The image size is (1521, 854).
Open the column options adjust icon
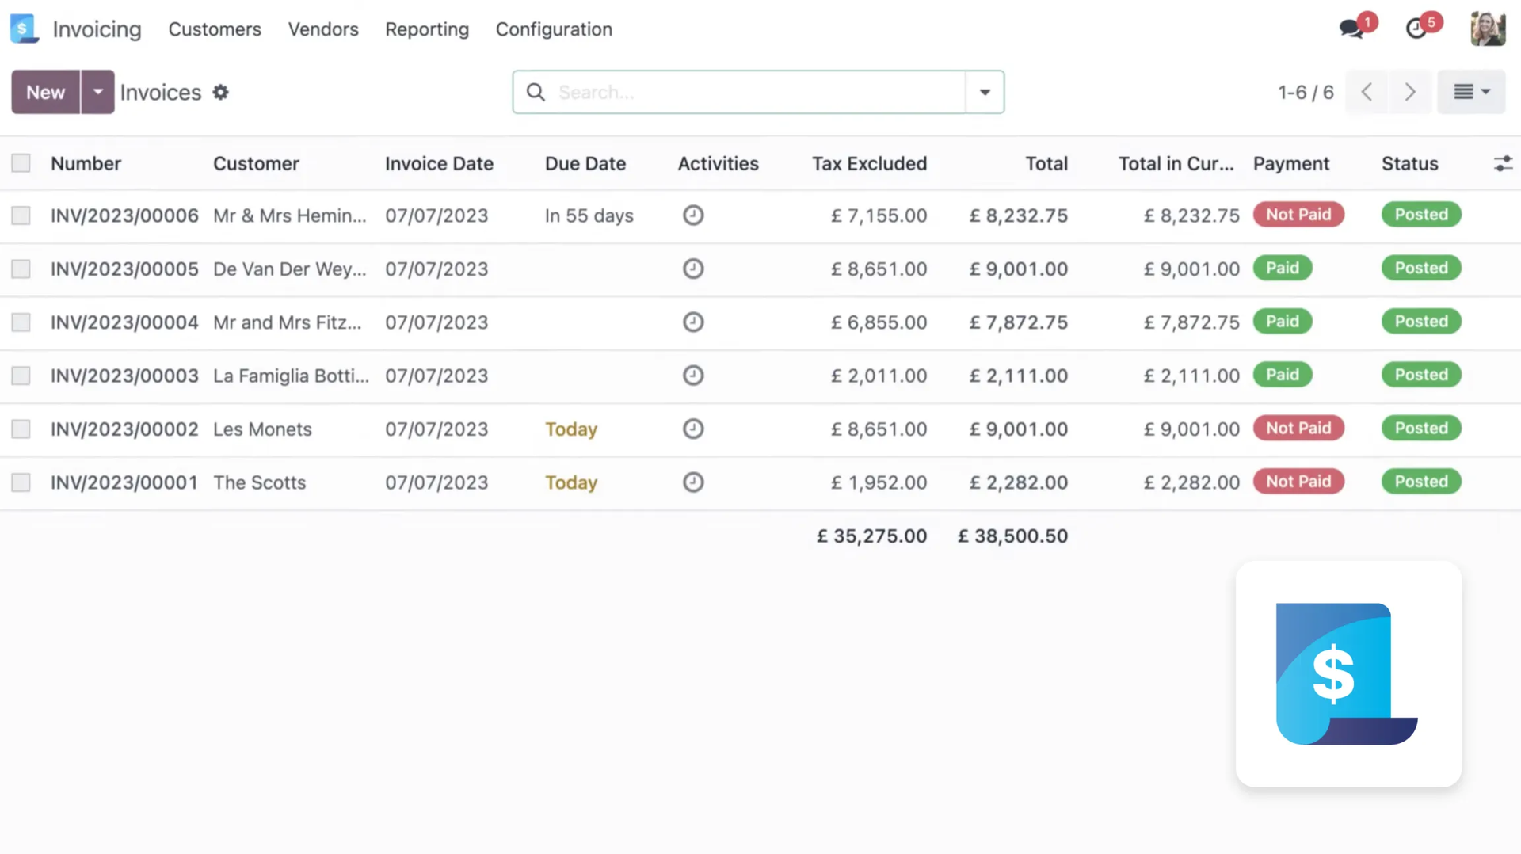coord(1503,164)
